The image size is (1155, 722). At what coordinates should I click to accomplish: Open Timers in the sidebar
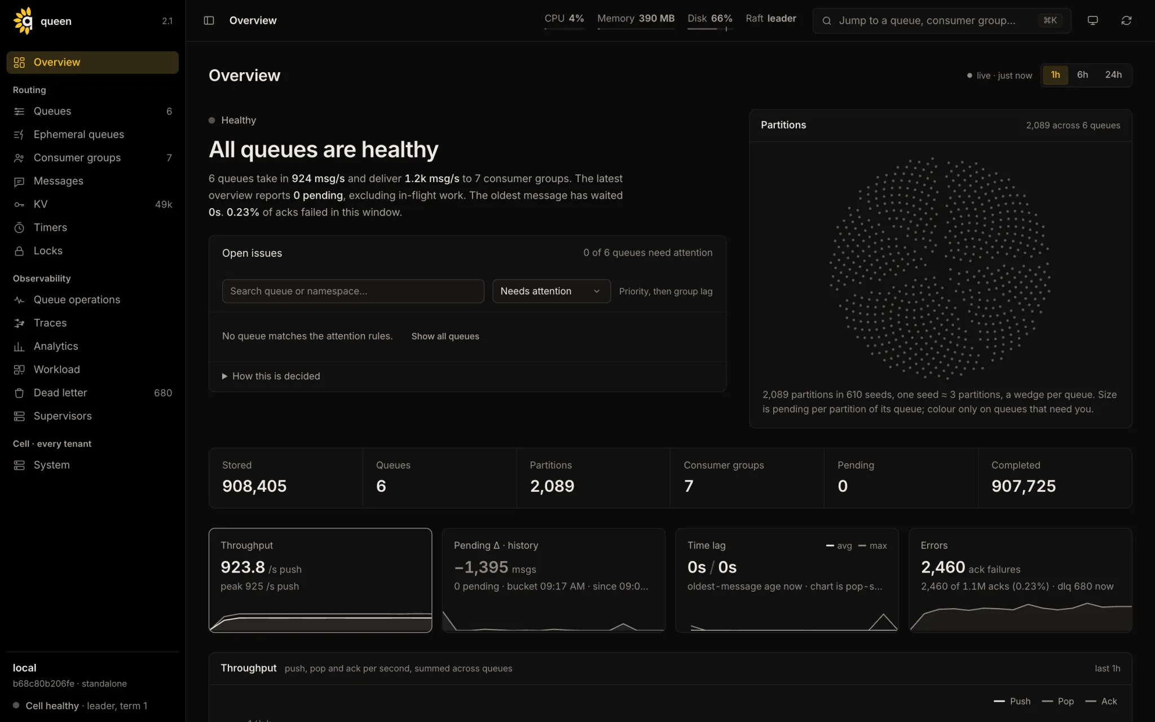click(x=92, y=227)
